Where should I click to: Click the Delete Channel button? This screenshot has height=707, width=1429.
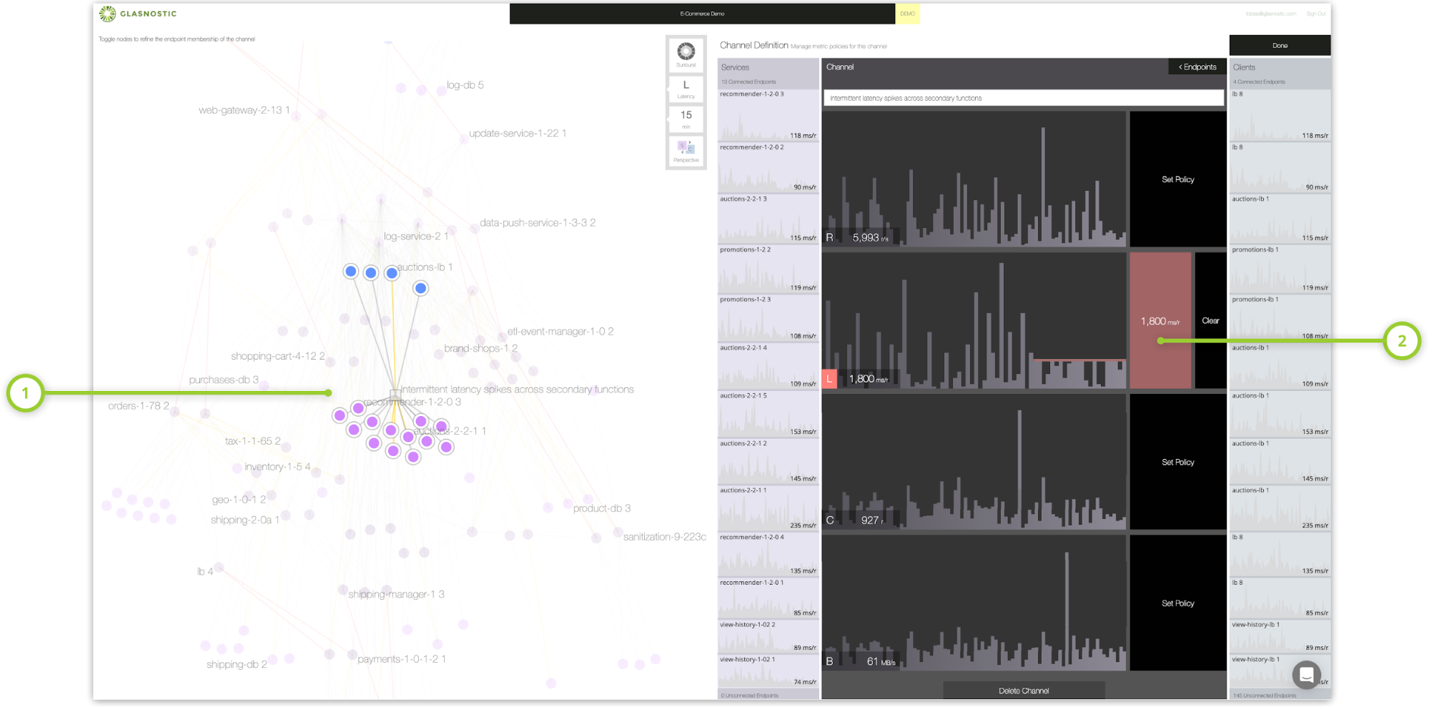click(1024, 691)
